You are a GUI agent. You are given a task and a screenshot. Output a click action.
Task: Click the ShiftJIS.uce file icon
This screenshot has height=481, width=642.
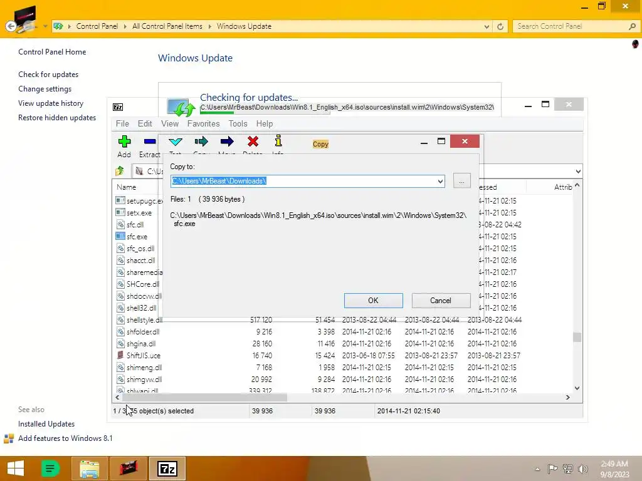click(120, 355)
